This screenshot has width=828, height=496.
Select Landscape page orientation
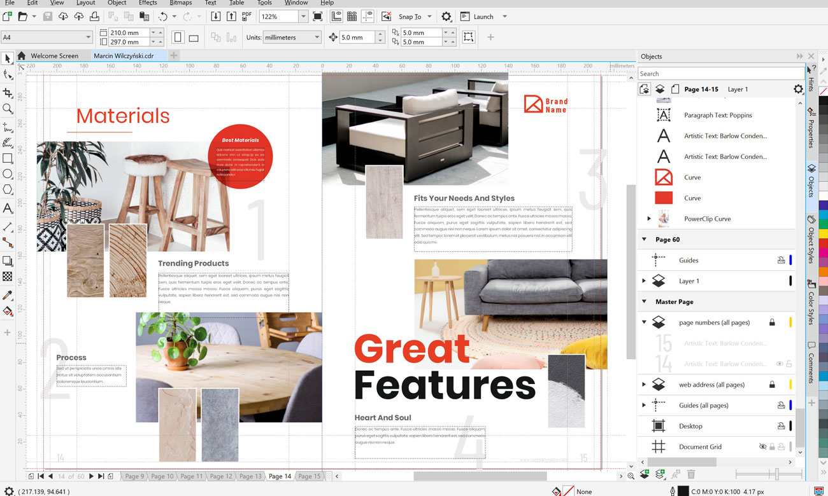pos(194,38)
